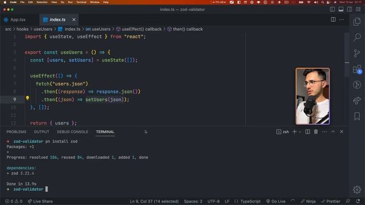Open the File menu
This screenshot has height=205, width=365.
[x=22, y=2]
